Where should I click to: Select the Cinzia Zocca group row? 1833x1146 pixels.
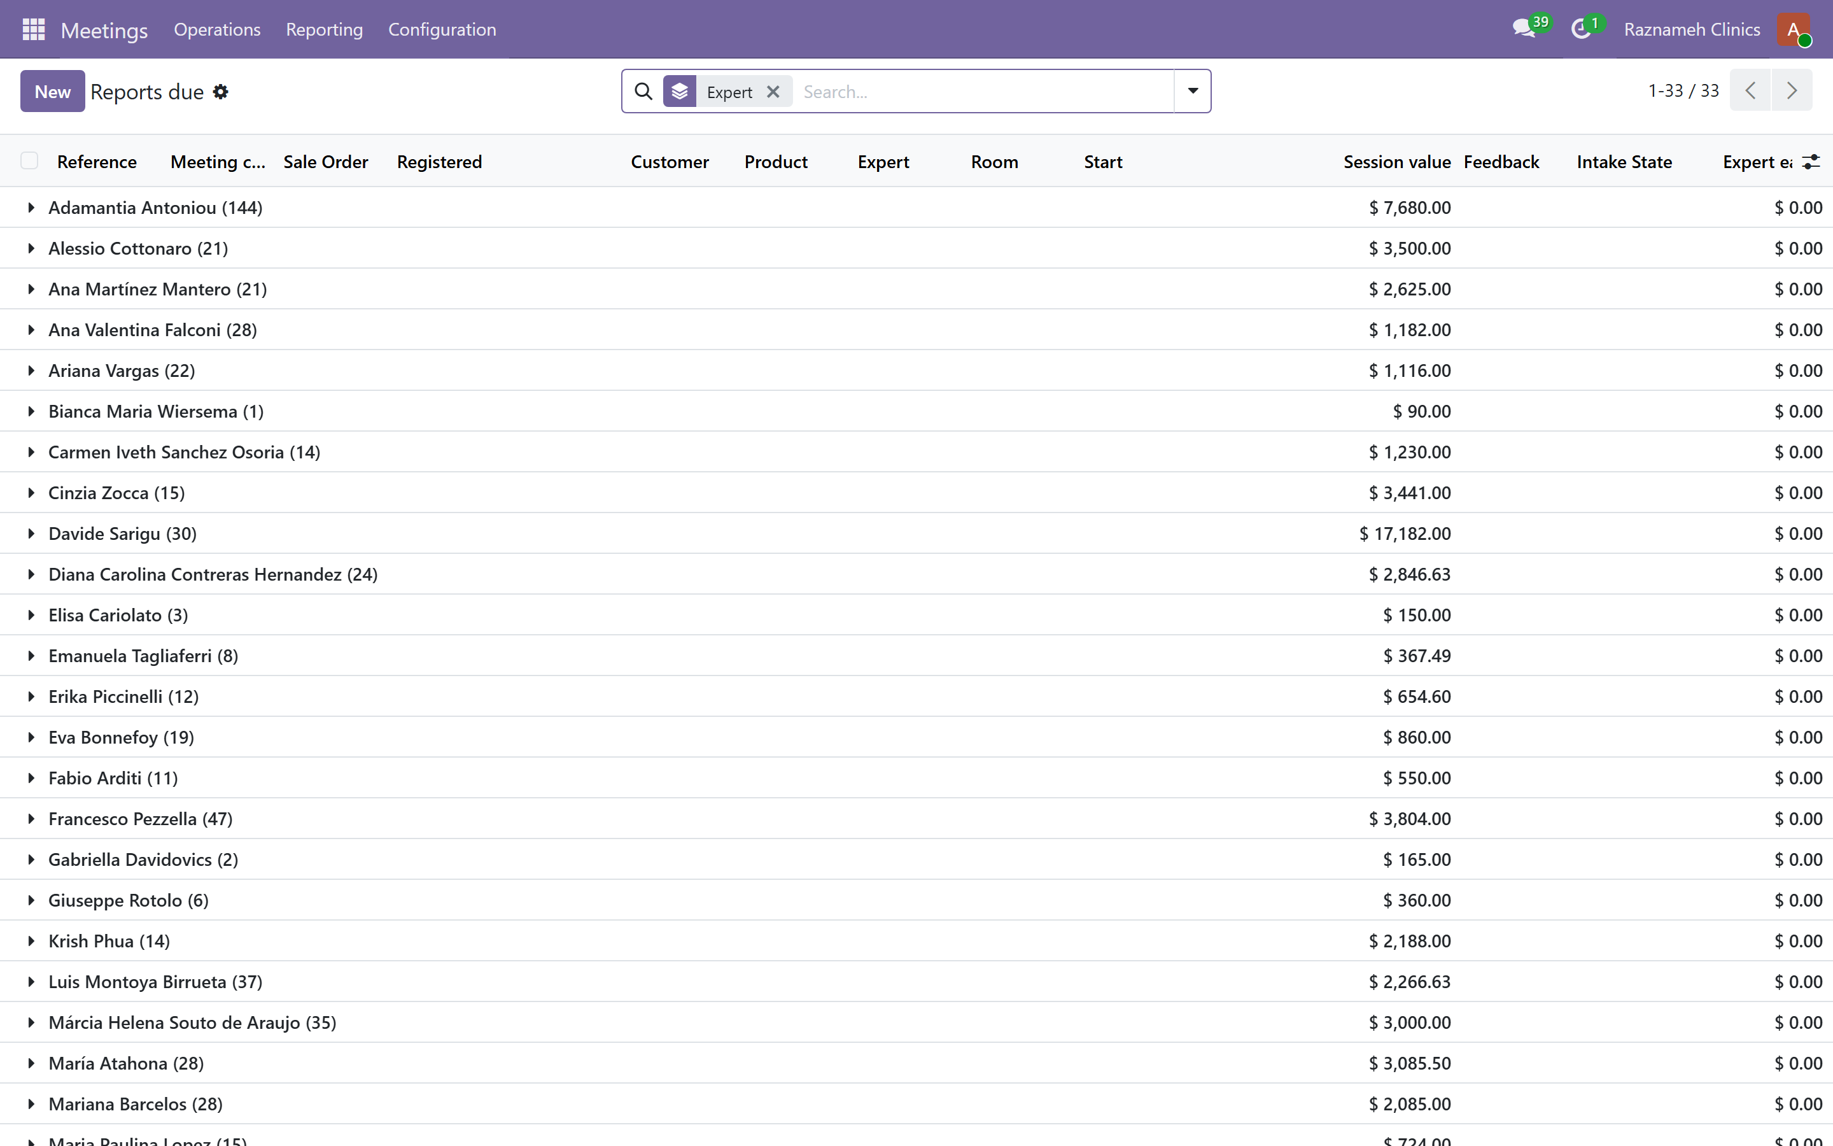point(916,493)
